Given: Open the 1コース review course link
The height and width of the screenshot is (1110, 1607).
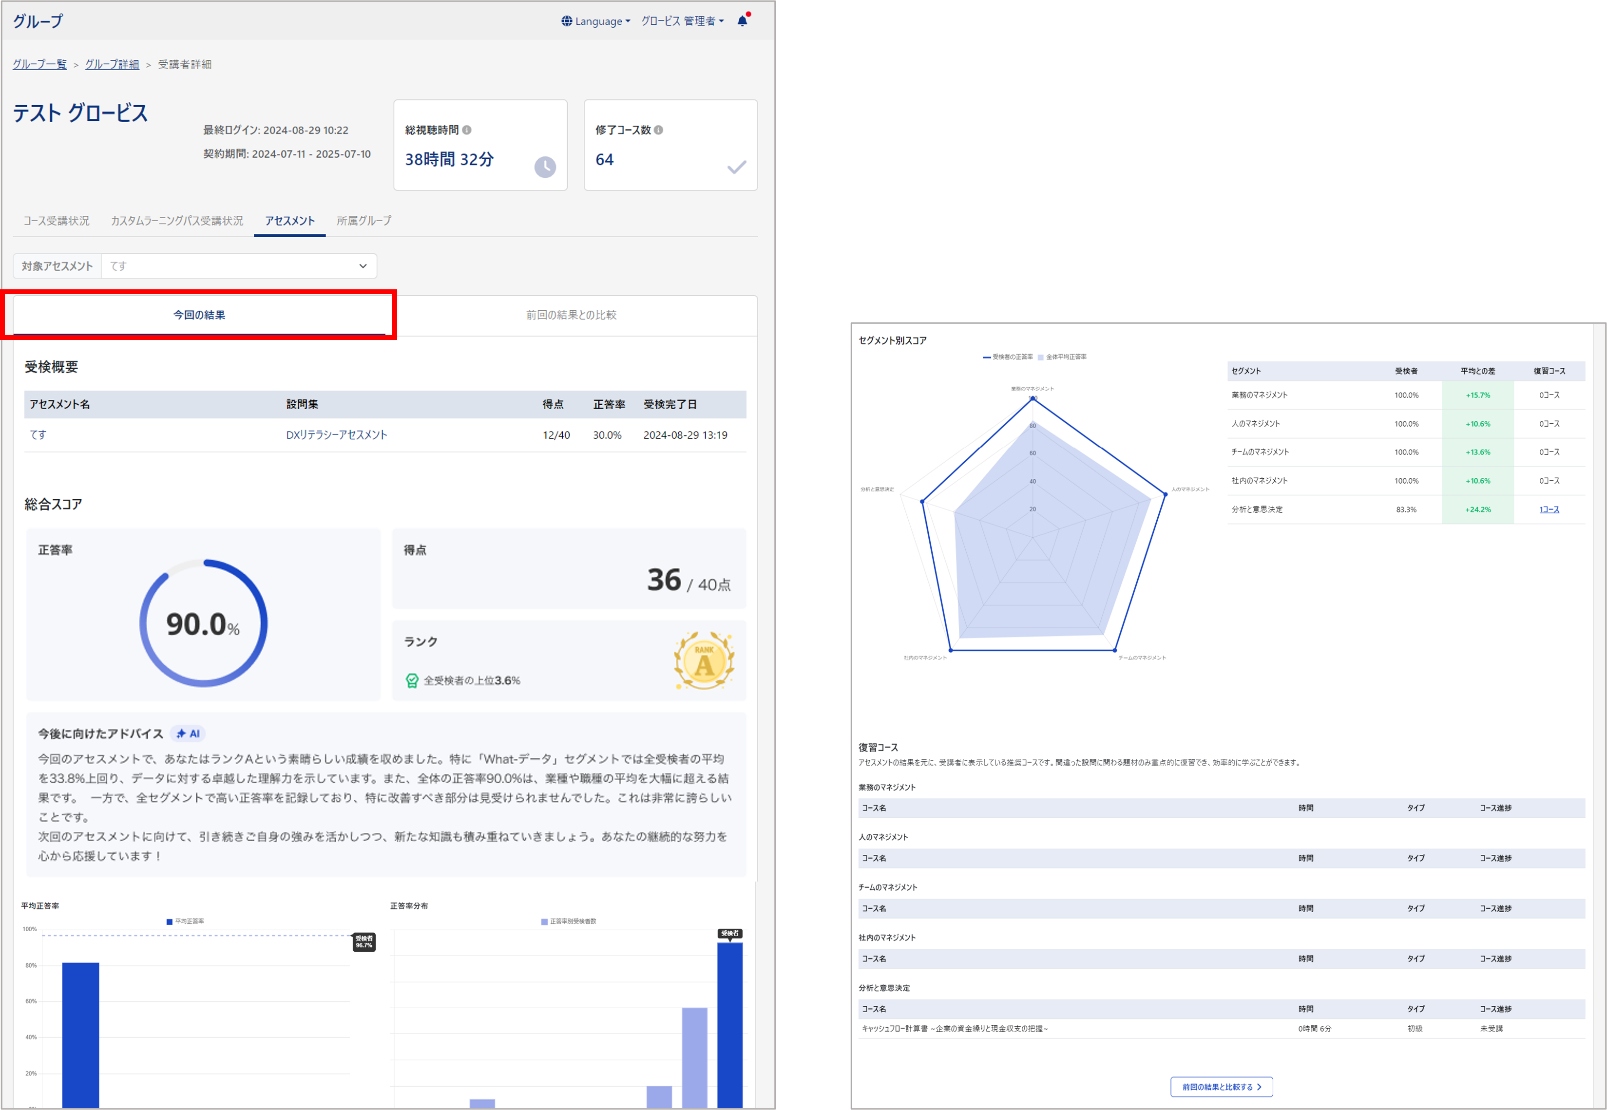Looking at the screenshot, I should (x=1549, y=510).
